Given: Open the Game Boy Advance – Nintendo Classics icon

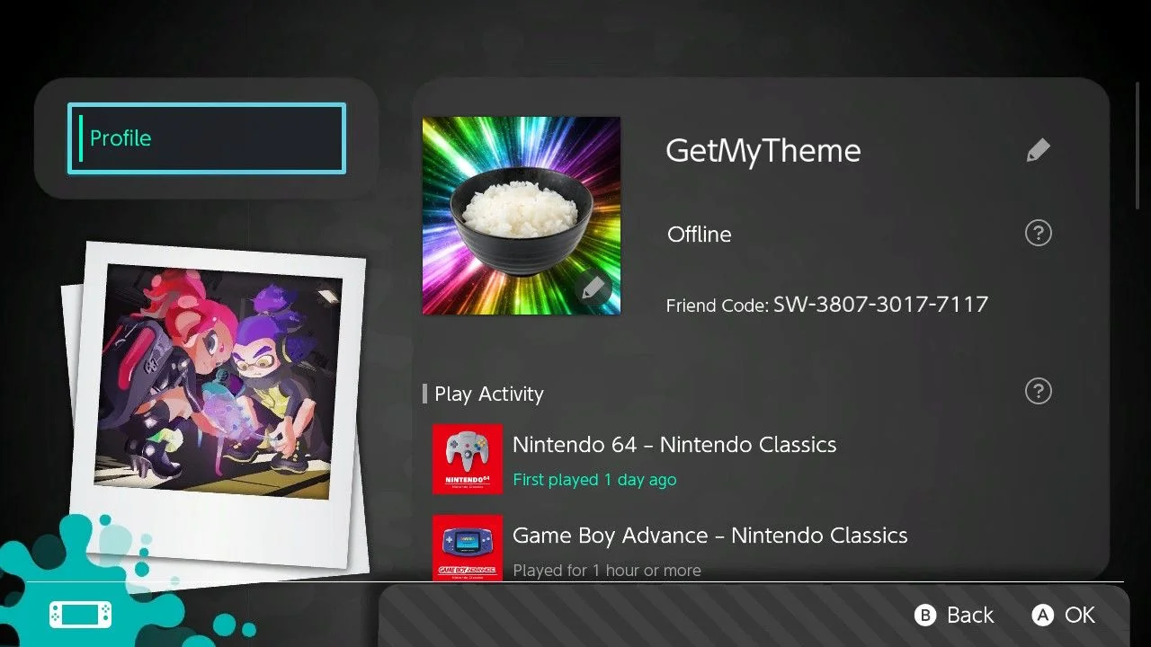Looking at the screenshot, I should pyautogui.click(x=468, y=547).
